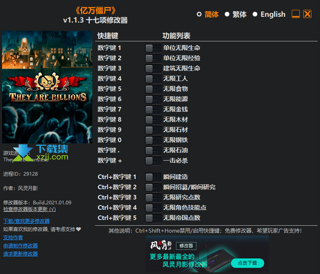This screenshot has width=320, height=274.
Task: Click Ctrl+数字键 2 hotkey label
Action: pyautogui.click(x=117, y=187)
